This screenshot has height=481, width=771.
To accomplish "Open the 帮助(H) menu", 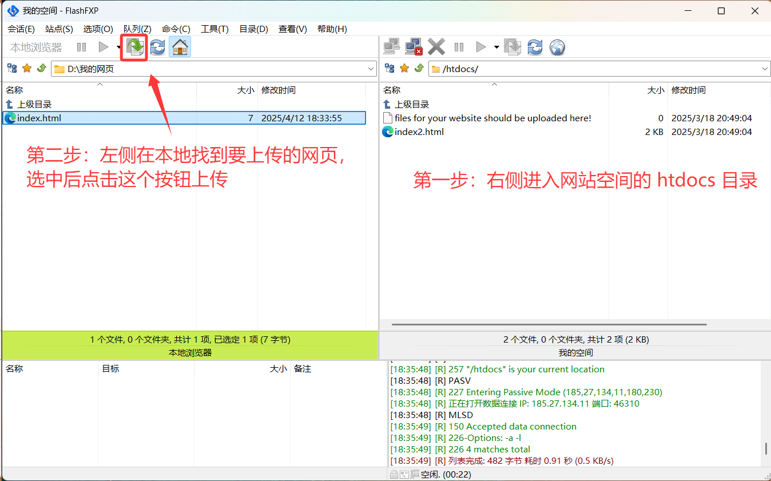I will click(332, 29).
